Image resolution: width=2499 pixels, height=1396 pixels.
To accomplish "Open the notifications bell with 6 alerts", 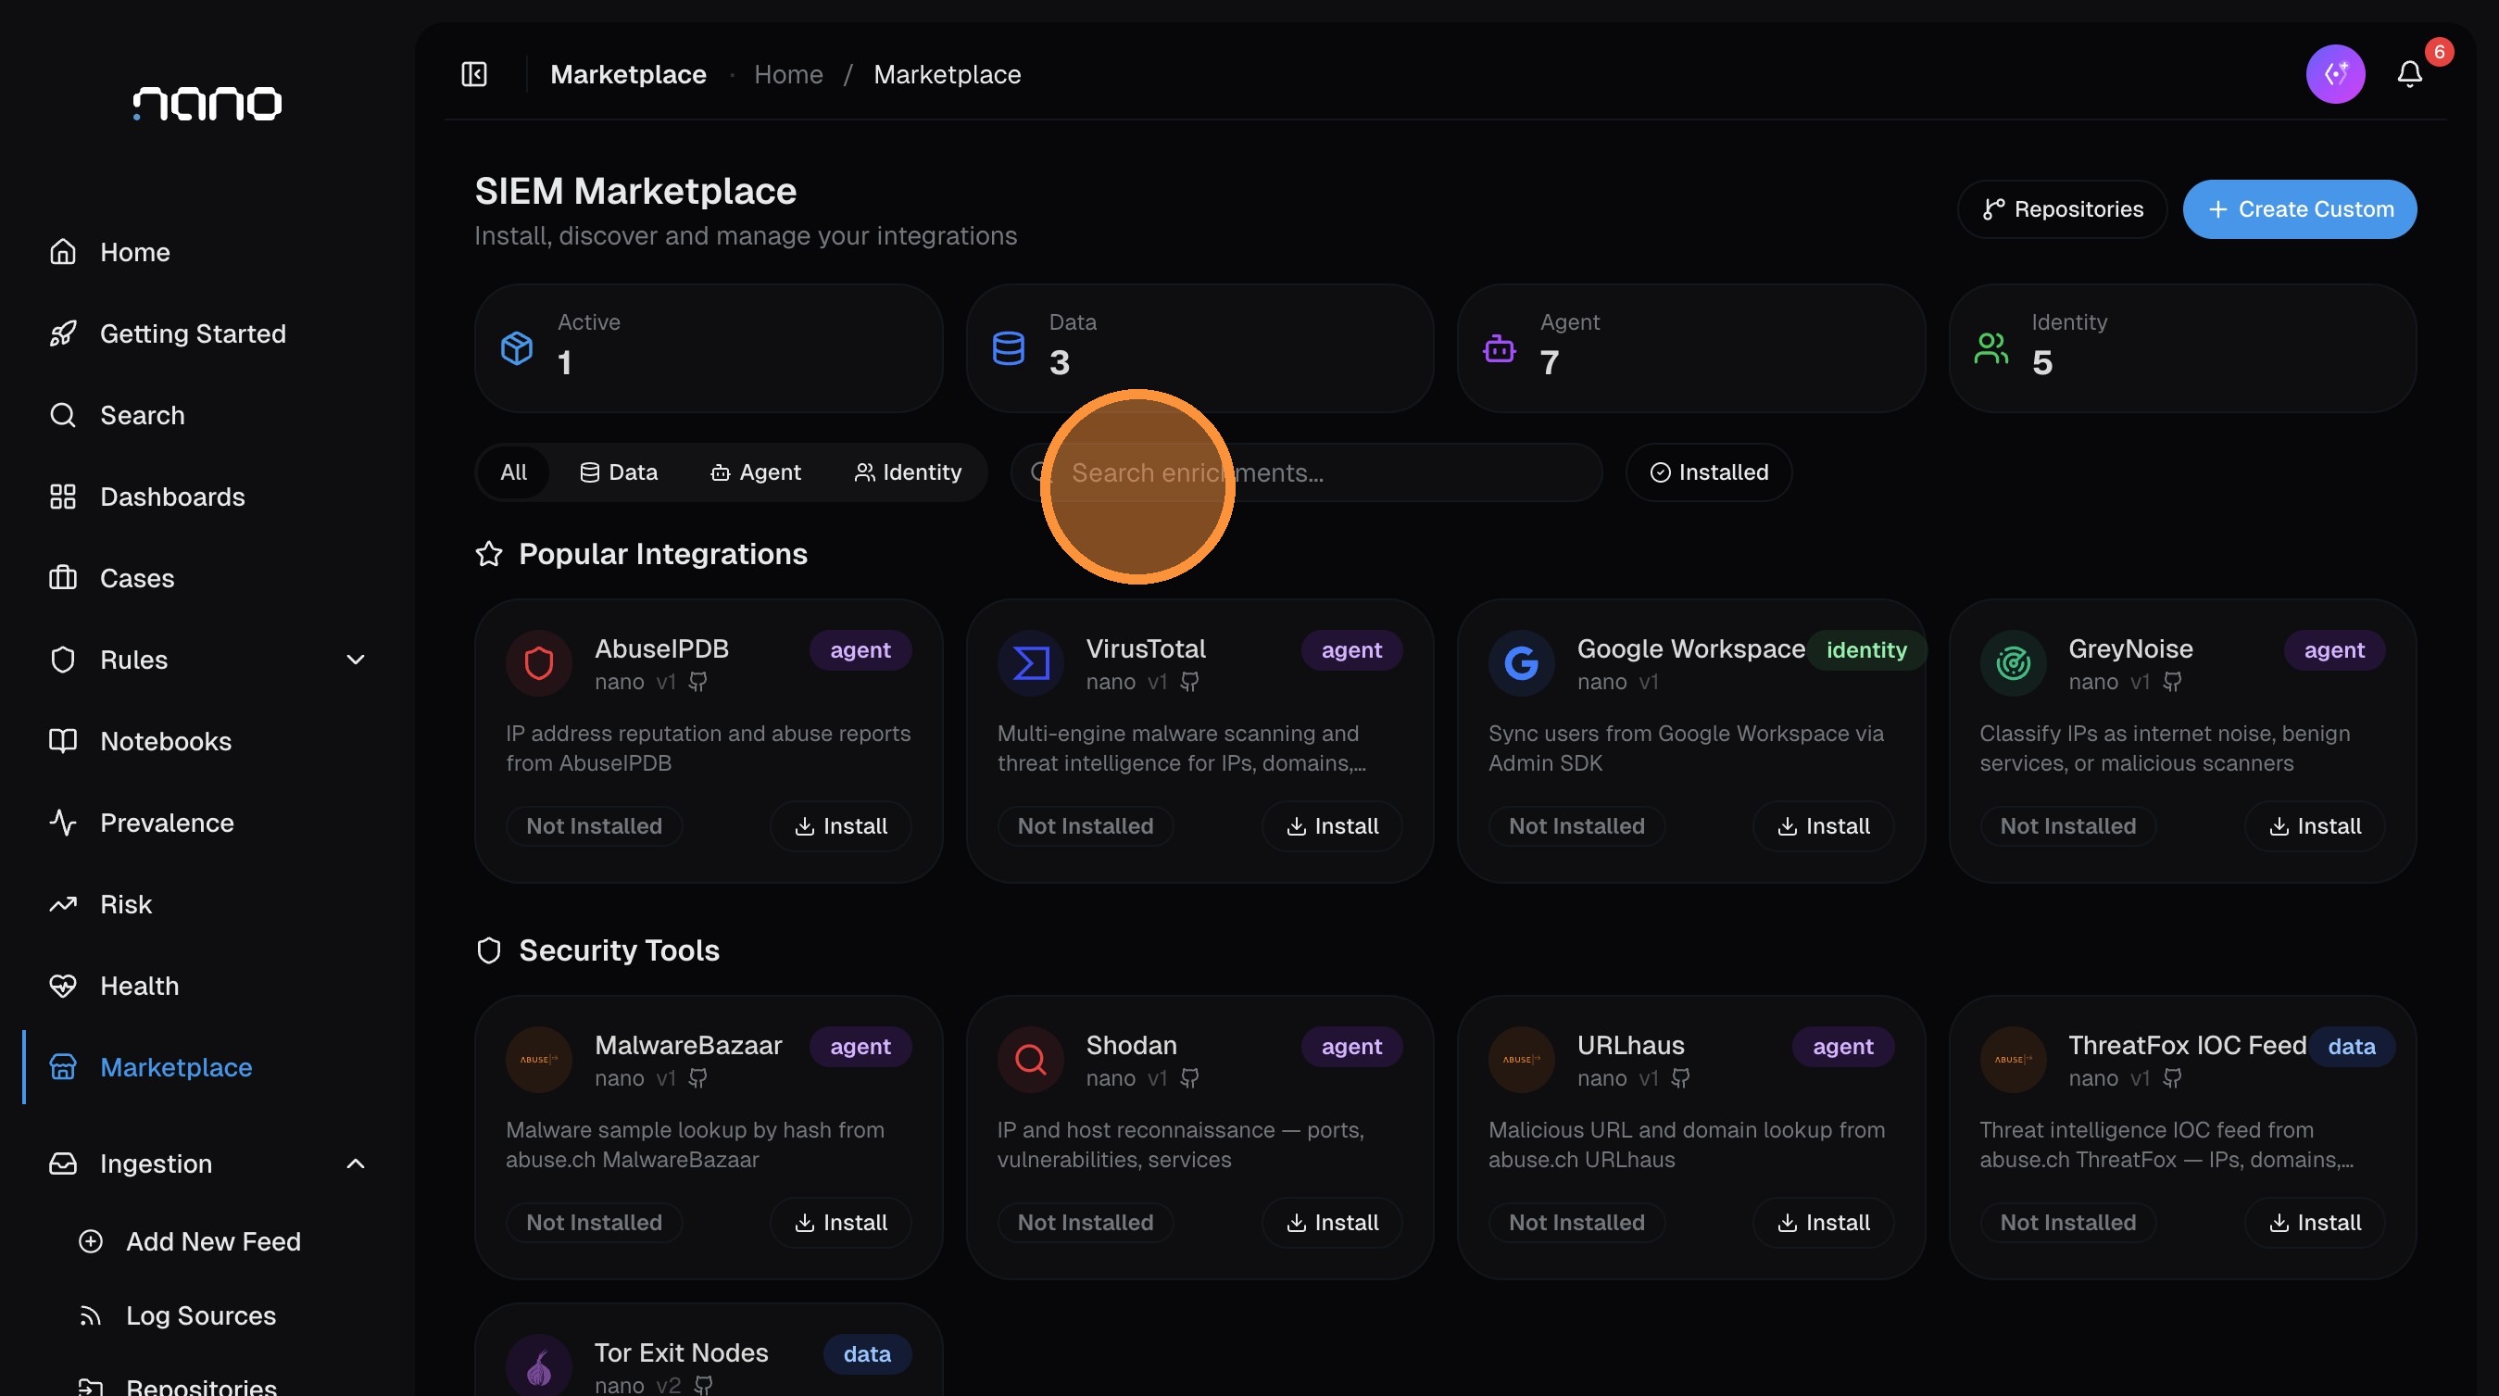I will 2410,74.
